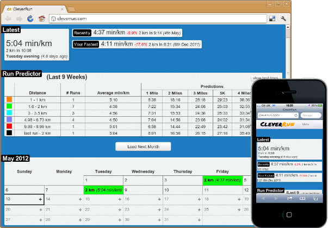Open the wrench settings menu in browser
The image size is (328, 228).
[x=283, y=18]
